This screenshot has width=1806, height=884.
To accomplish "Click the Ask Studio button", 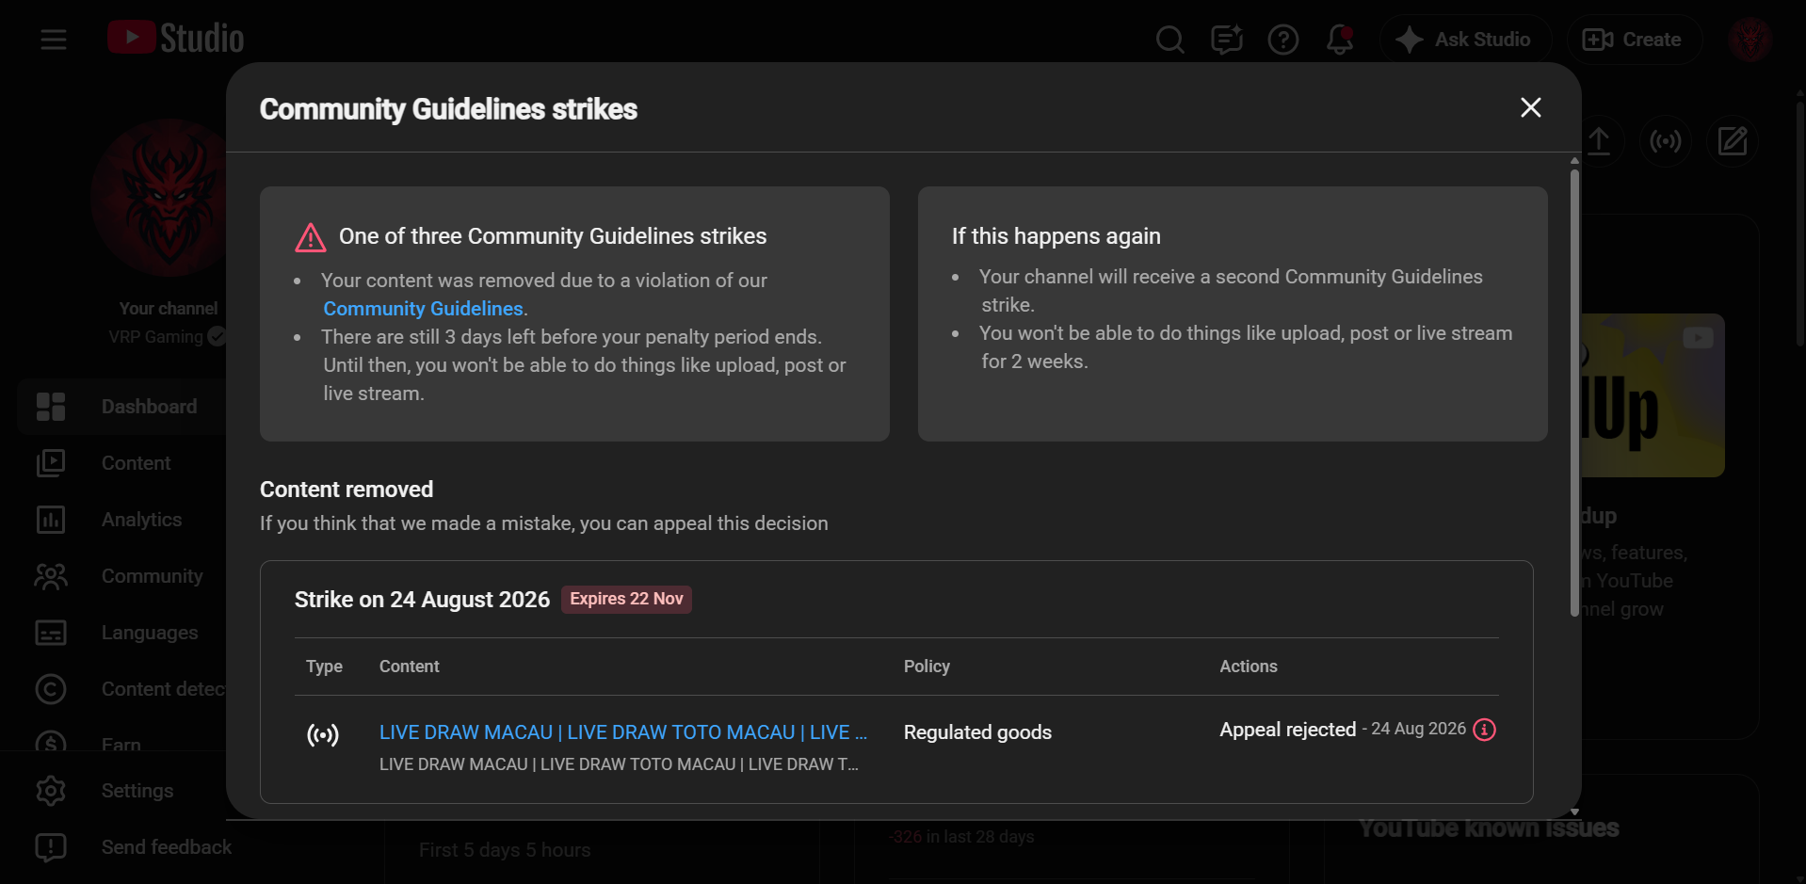I will (1465, 40).
